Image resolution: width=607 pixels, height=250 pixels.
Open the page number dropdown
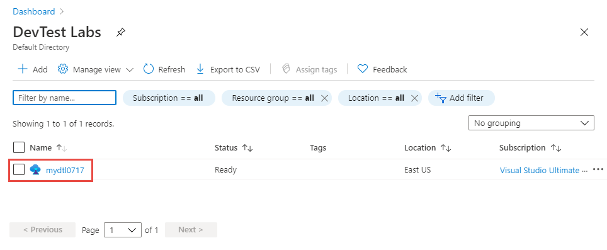pos(122,230)
